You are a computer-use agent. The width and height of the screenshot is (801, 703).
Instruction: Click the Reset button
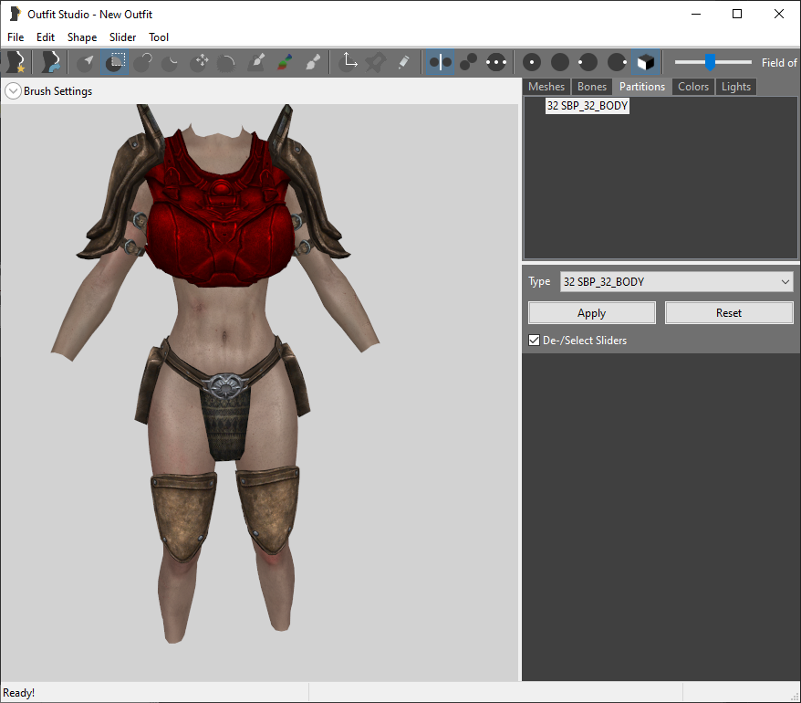[728, 313]
